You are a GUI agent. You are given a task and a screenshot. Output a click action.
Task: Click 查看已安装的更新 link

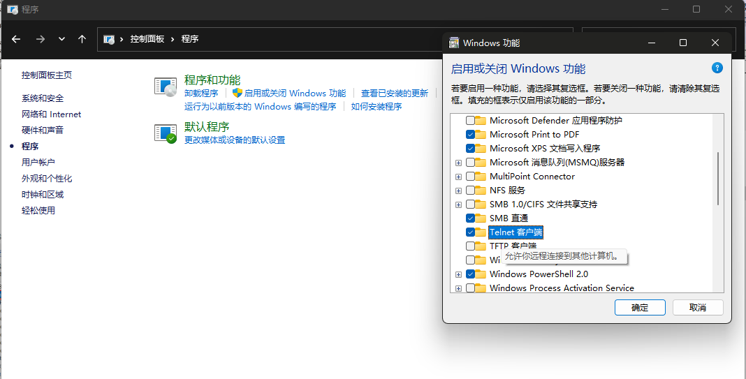click(x=395, y=94)
